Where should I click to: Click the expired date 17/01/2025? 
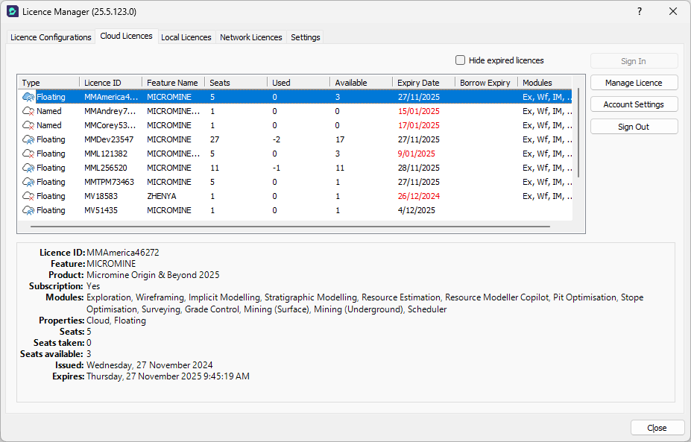tap(419, 125)
